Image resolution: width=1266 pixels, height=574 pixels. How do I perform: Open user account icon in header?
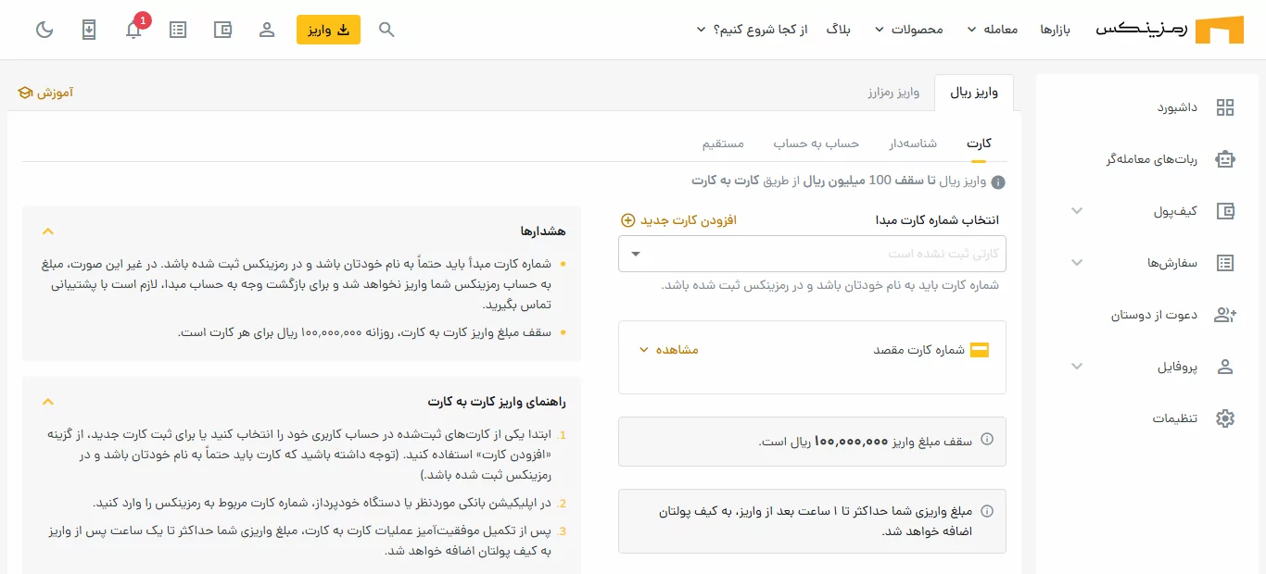pos(267,30)
